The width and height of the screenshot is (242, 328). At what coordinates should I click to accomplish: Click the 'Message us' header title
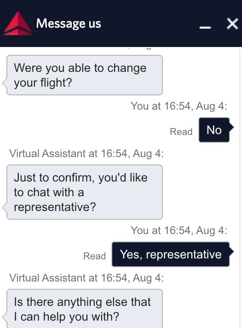69,23
